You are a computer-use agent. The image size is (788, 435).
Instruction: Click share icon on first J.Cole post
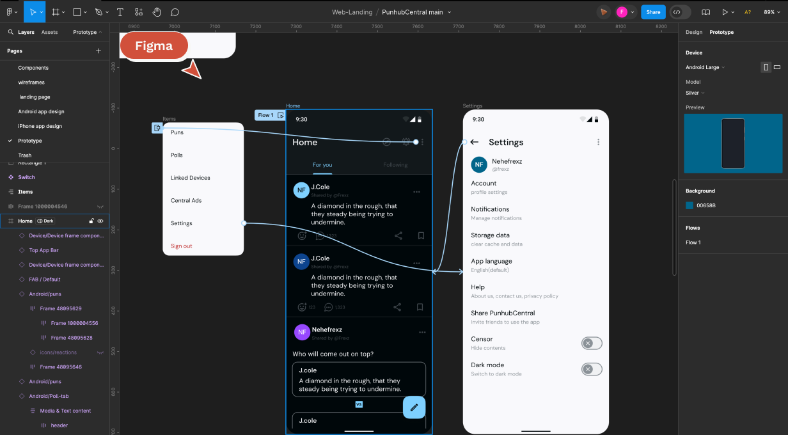(398, 235)
